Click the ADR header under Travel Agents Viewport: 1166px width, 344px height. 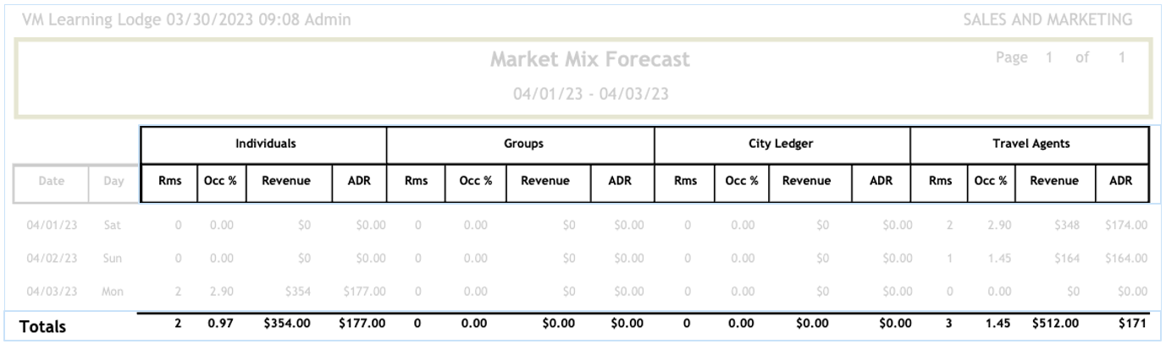[x=1119, y=181]
